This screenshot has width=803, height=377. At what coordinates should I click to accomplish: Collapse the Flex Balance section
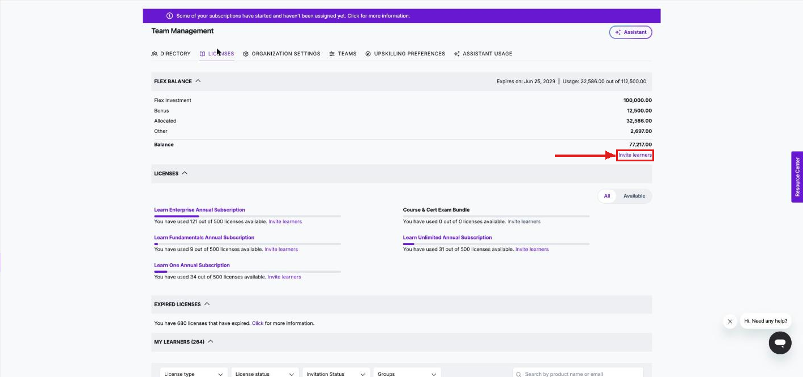point(198,81)
